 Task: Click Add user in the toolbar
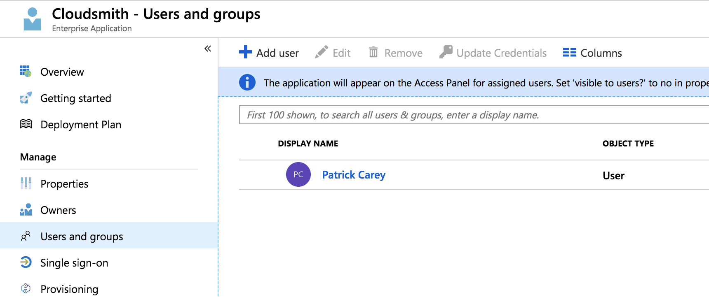click(269, 53)
